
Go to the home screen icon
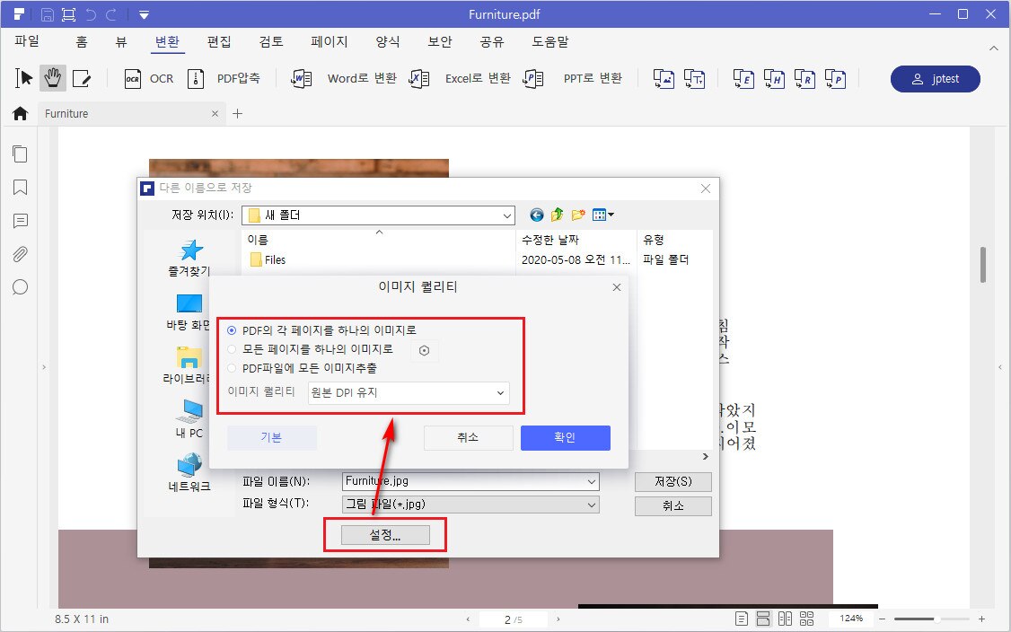[x=20, y=113]
